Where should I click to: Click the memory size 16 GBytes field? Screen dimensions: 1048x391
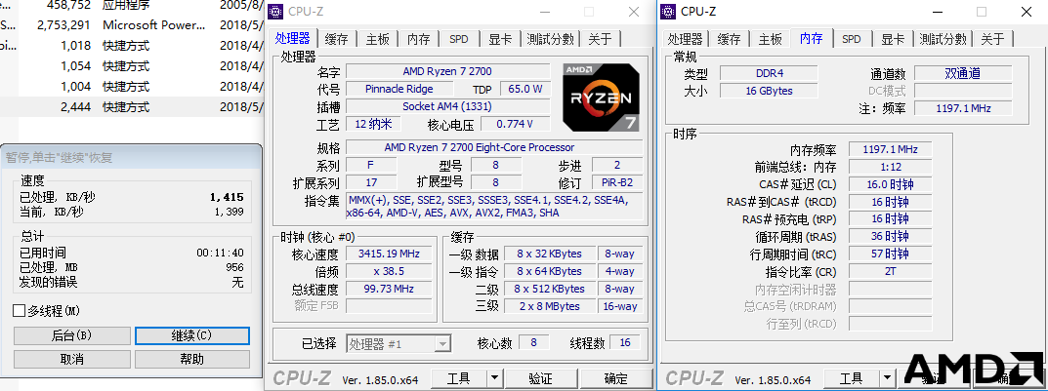tap(769, 91)
